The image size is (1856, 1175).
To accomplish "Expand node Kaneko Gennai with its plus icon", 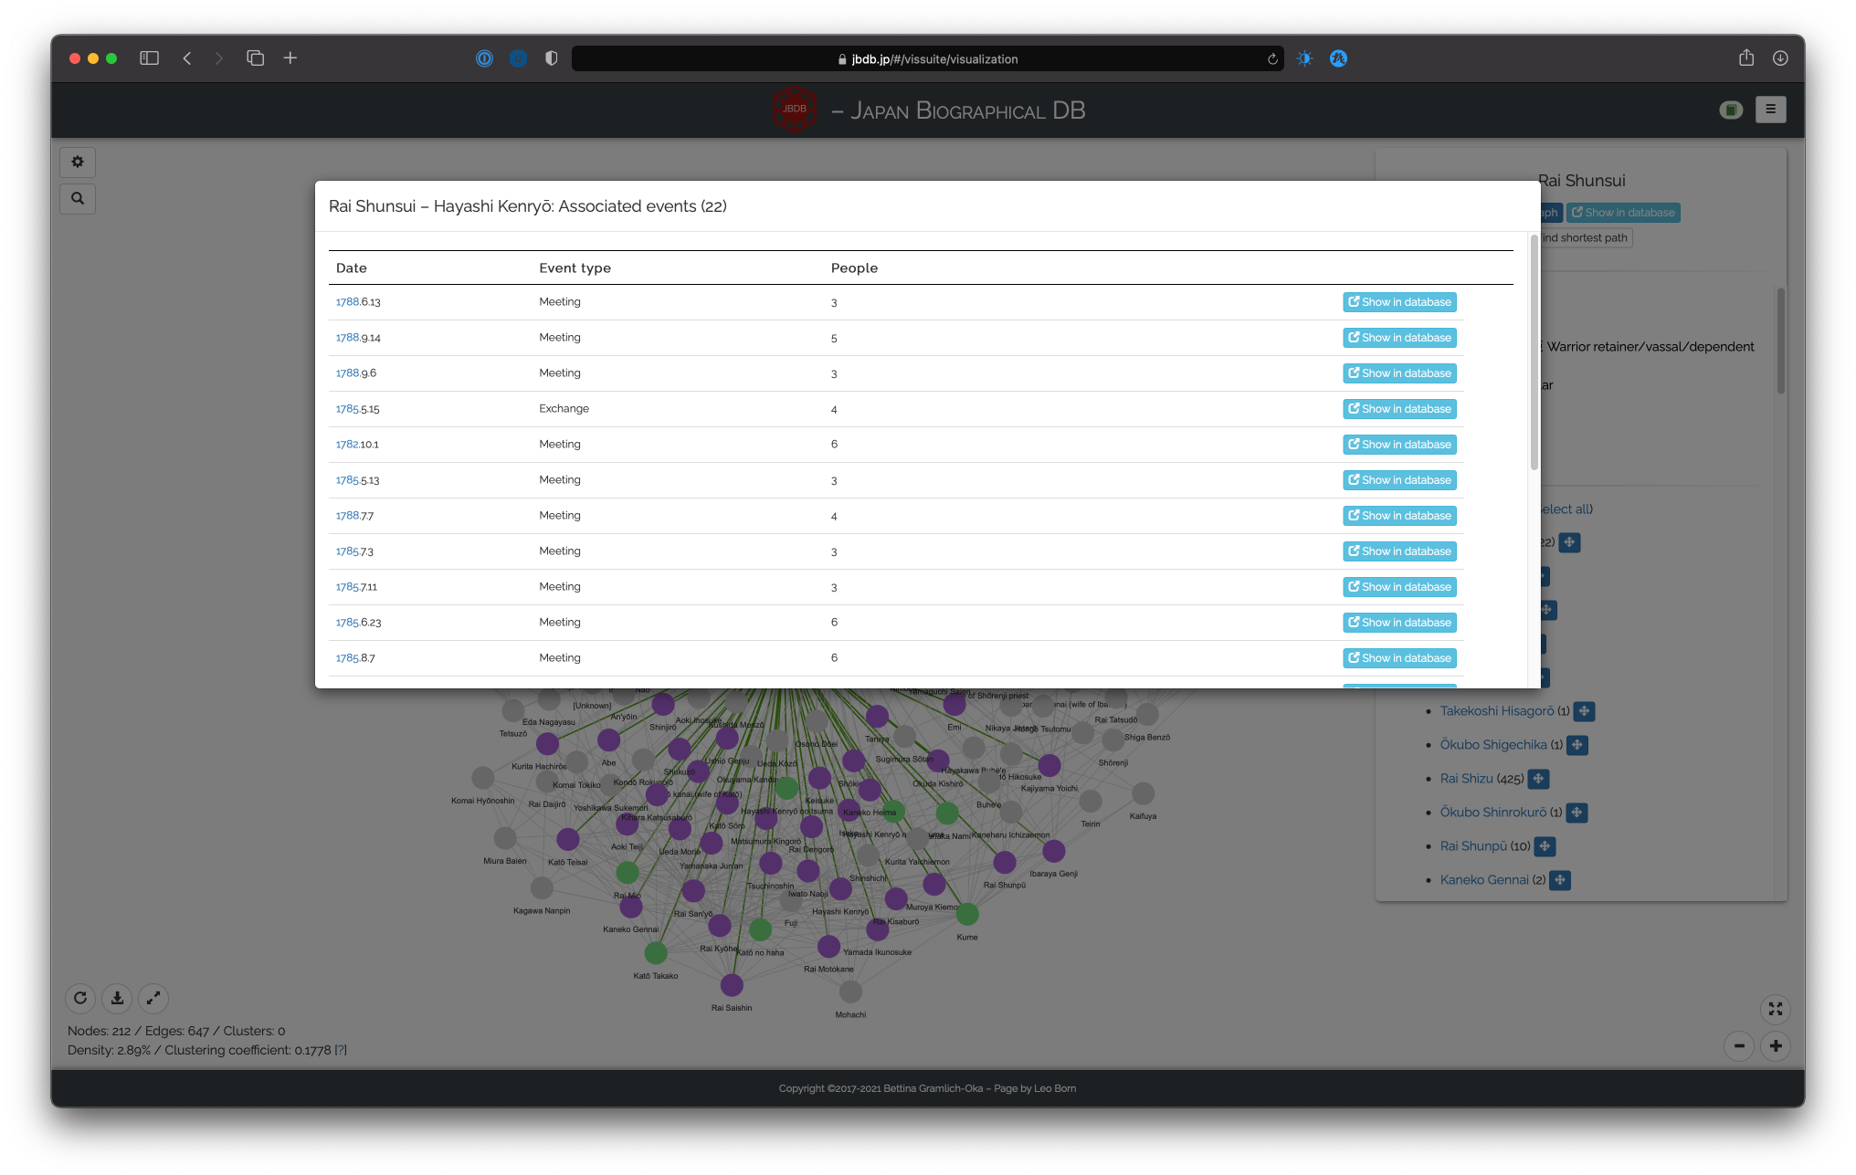I will (1561, 880).
